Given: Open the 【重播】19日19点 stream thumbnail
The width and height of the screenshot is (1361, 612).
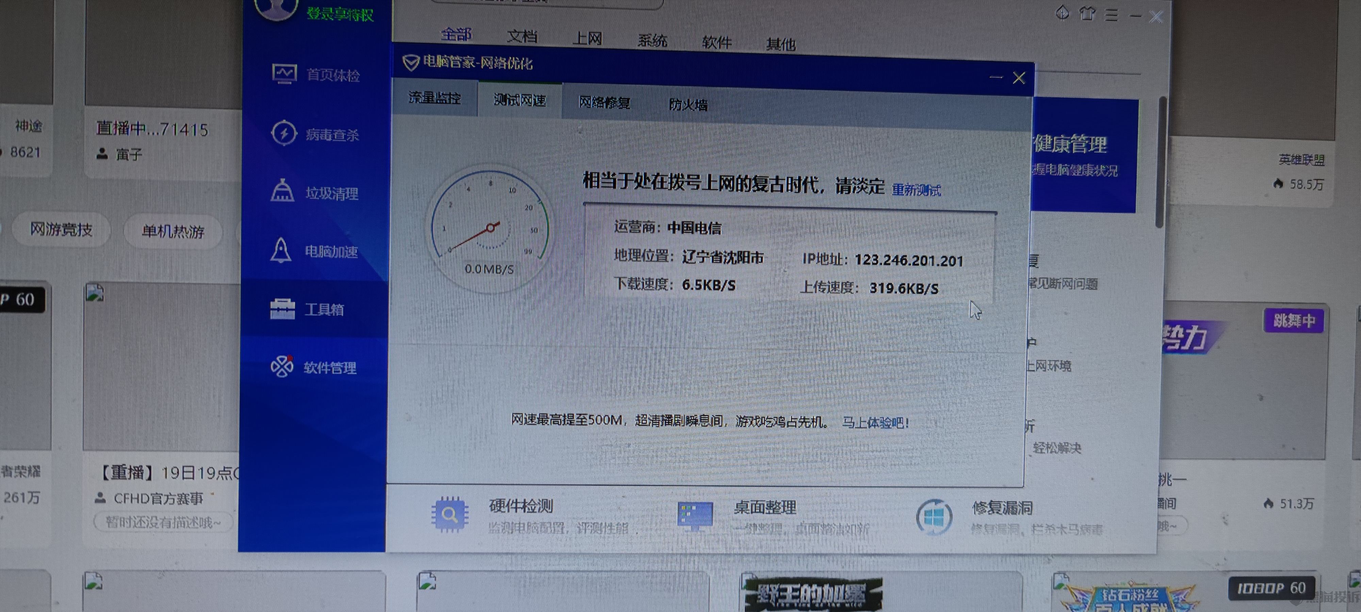Looking at the screenshot, I should (162, 366).
